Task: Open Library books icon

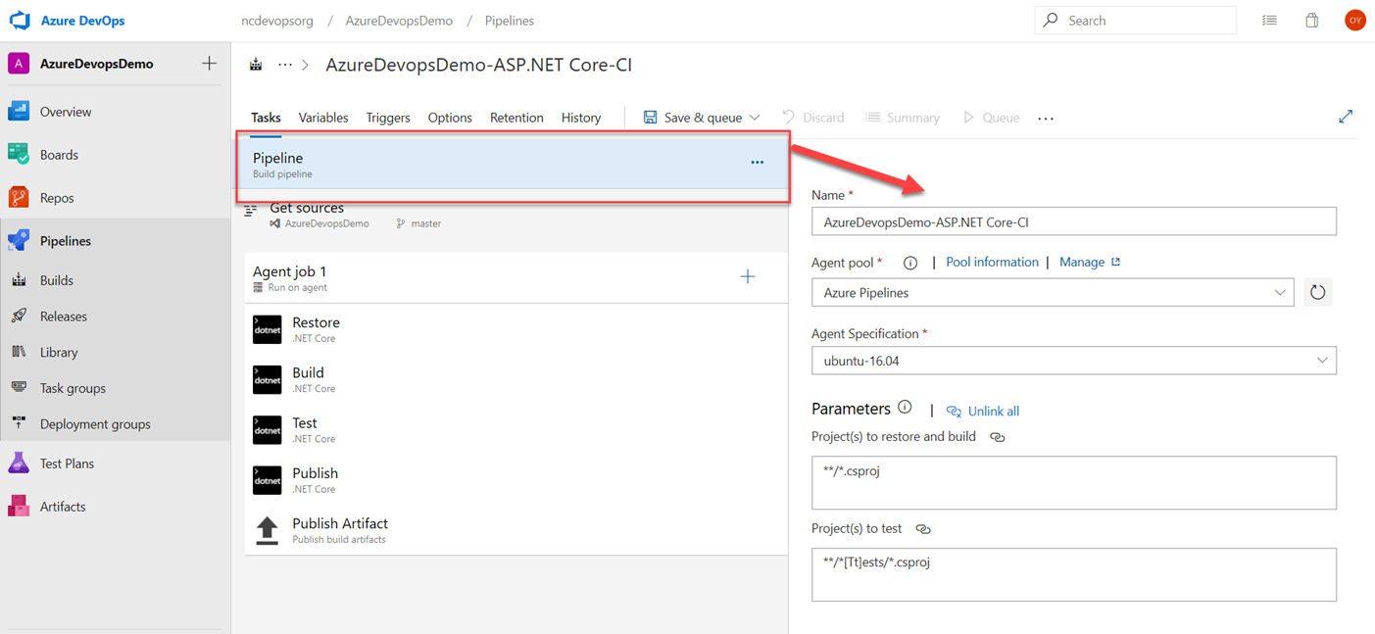Action: click(19, 352)
